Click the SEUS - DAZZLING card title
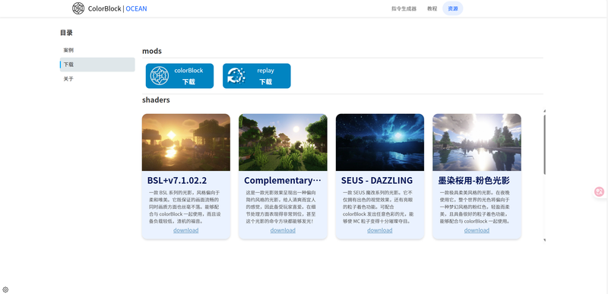This screenshot has height=294, width=608. pyautogui.click(x=377, y=181)
